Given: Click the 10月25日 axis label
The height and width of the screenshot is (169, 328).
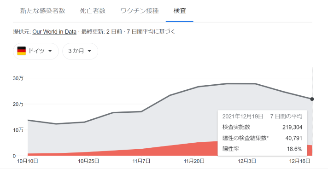Looking at the screenshot, I should coord(88,161).
